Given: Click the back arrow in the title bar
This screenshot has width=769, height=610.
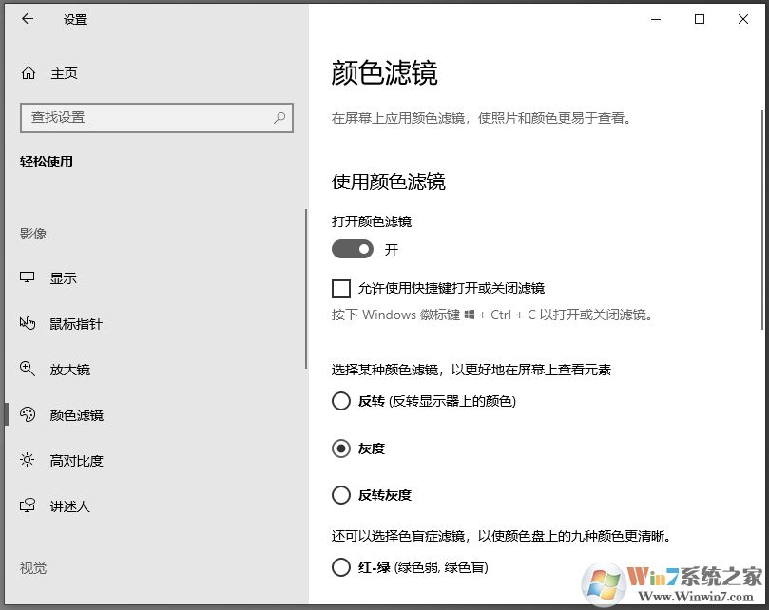Looking at the screenshot, I should tap(27, 19).
